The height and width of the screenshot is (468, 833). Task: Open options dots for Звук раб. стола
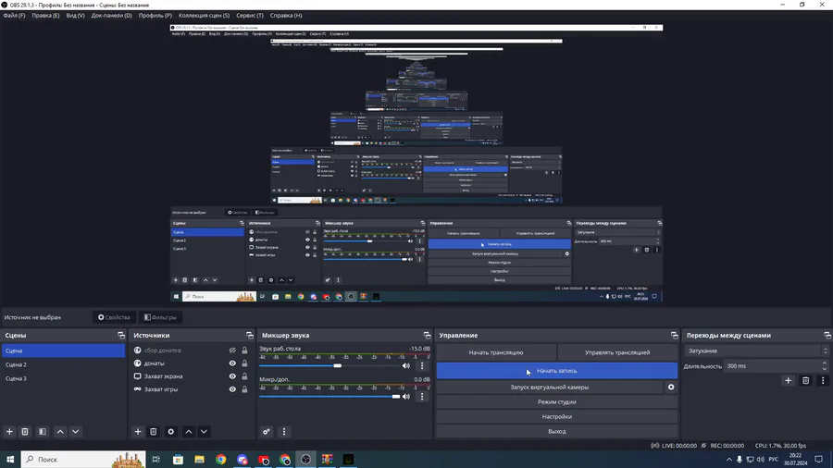422,365
